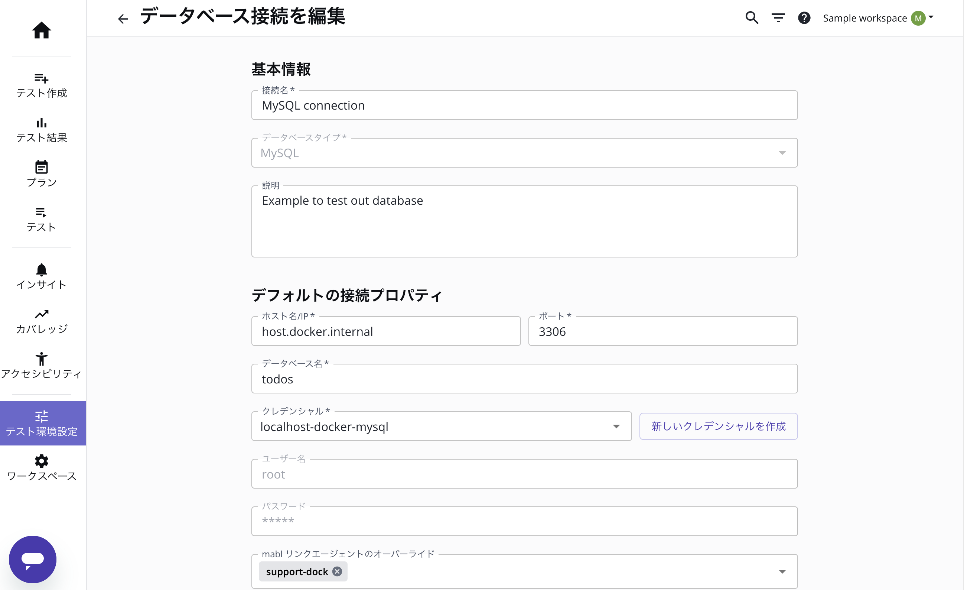964x590 pixels.
Task: Click the search icon in the top bar
Action: [752, 17]
